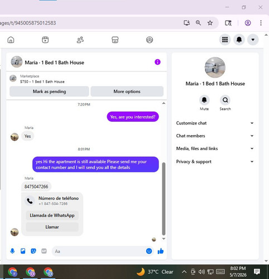Open weather widget 37°C Clear
This screenshot has height=279, width=269.
(x=155, y=272)
